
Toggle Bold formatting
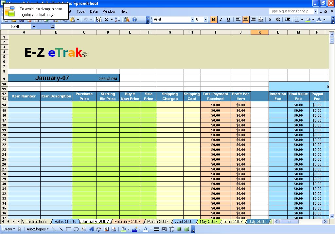213,20
